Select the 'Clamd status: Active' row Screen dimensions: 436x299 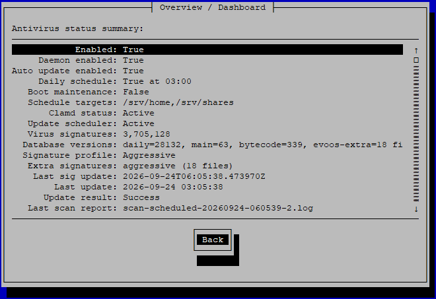coord(207,113)
